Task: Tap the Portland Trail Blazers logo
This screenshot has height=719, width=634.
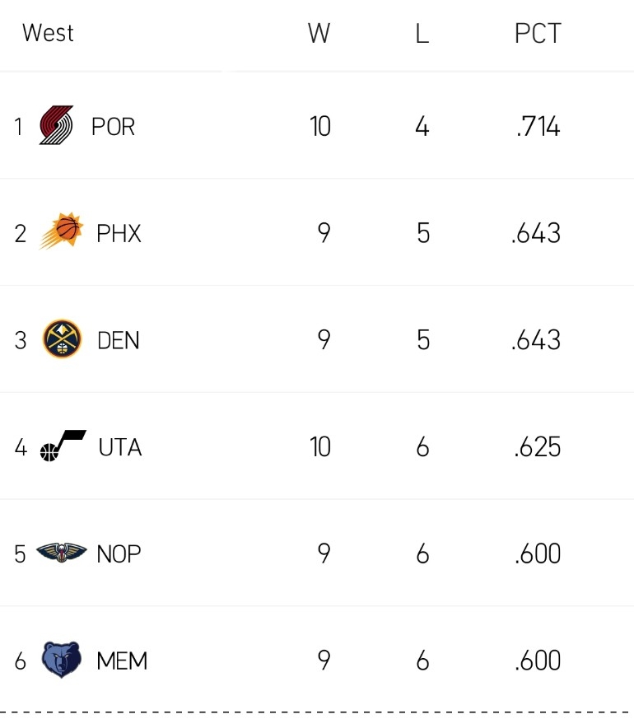Action: [56, 125]
